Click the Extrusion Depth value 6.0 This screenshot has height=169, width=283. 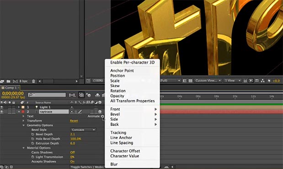tap(73, 143)
